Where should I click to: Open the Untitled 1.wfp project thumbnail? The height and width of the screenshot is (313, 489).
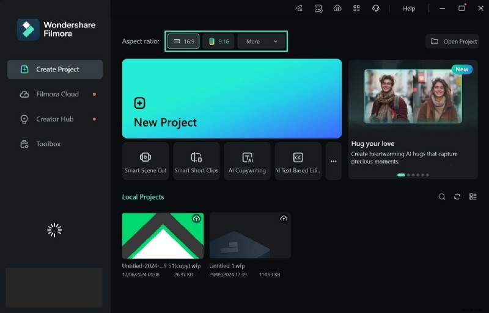tap(250, 236)
